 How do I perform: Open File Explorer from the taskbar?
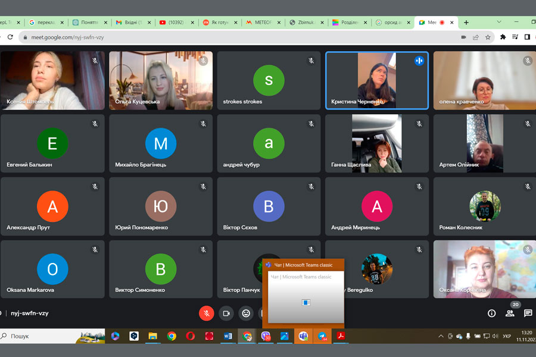(x=152, y=336)
